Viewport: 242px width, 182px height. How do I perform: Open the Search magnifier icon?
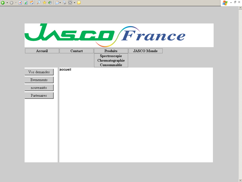(x=39, y=2)
